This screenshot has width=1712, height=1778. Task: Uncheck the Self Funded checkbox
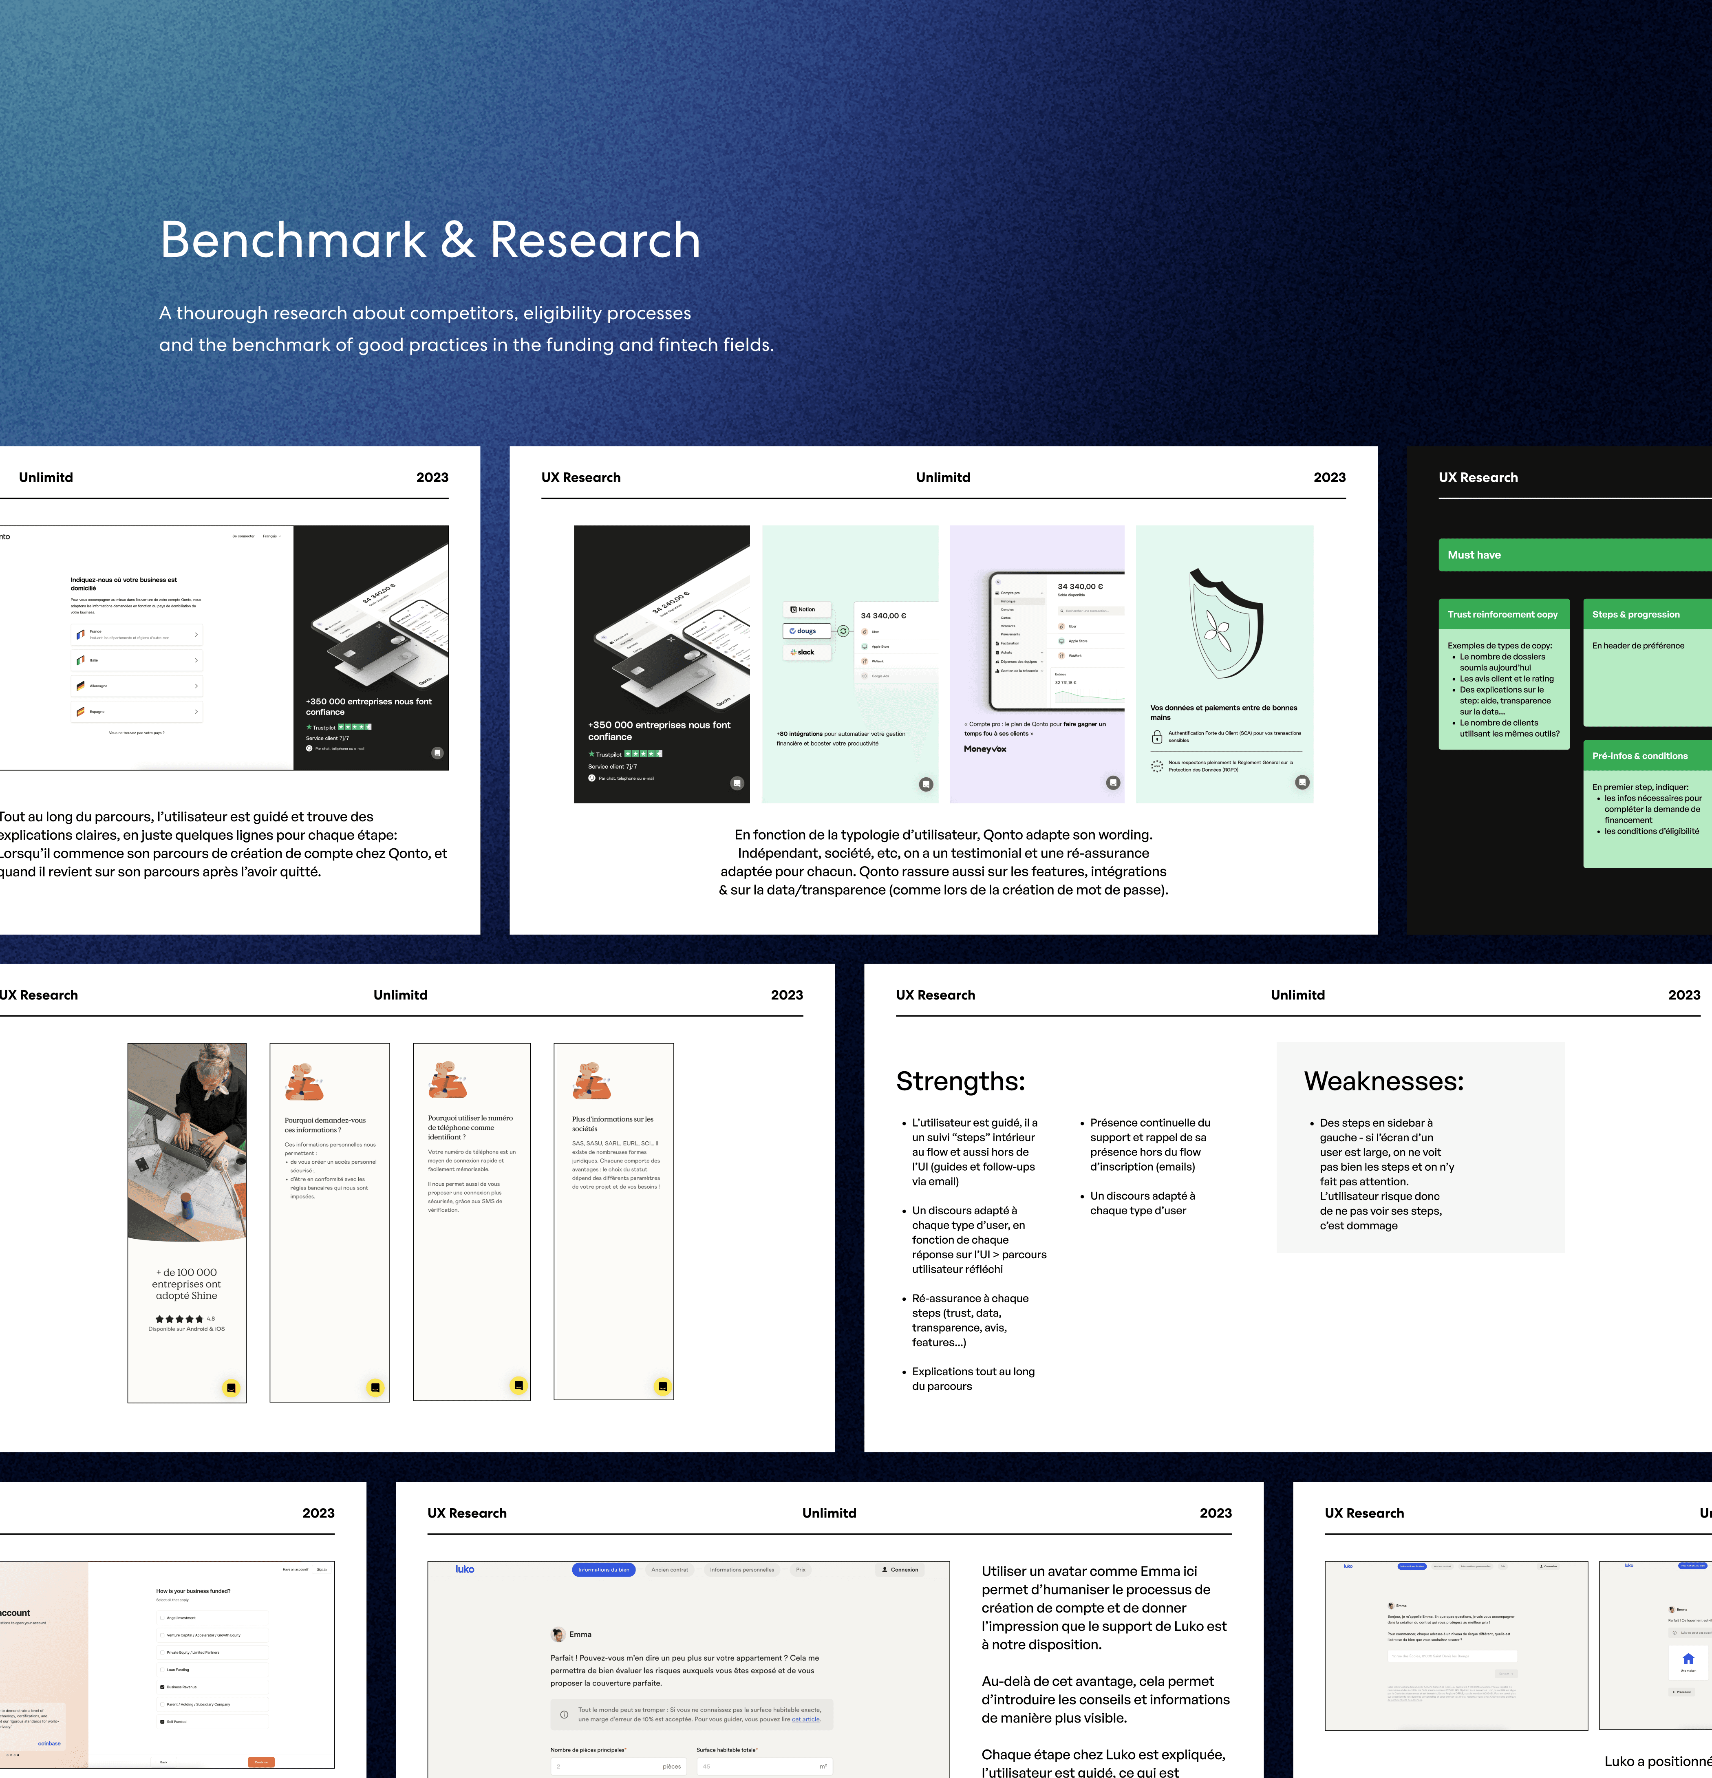click(162, 1721)
